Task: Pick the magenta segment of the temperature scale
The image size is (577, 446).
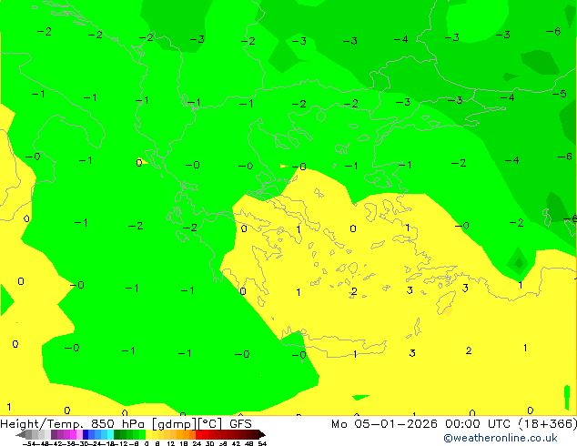Action: point(68,434)
